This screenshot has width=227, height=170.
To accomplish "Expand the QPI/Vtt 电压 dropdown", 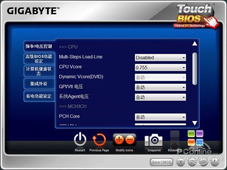I will pyautogui.click(x=160, y=87).
